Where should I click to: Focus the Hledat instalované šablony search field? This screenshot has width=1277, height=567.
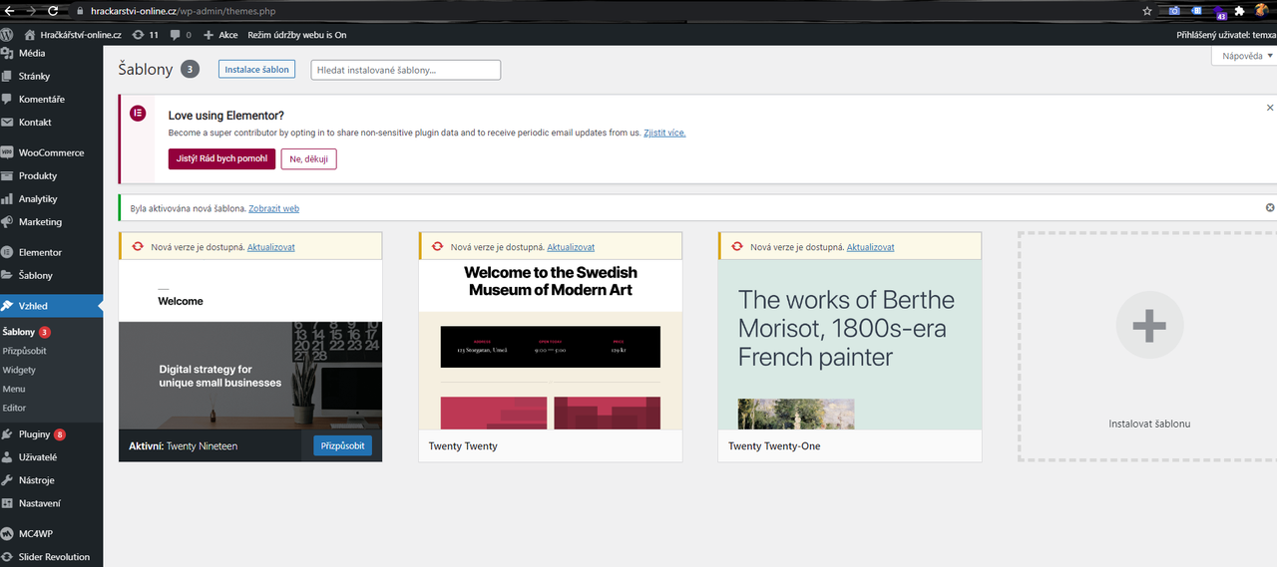click(406, 70)
